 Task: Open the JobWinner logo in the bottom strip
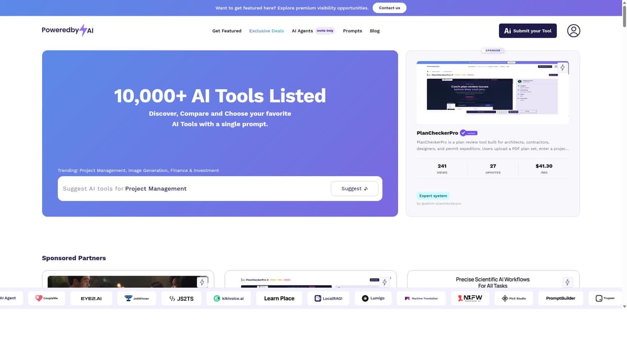136,298
